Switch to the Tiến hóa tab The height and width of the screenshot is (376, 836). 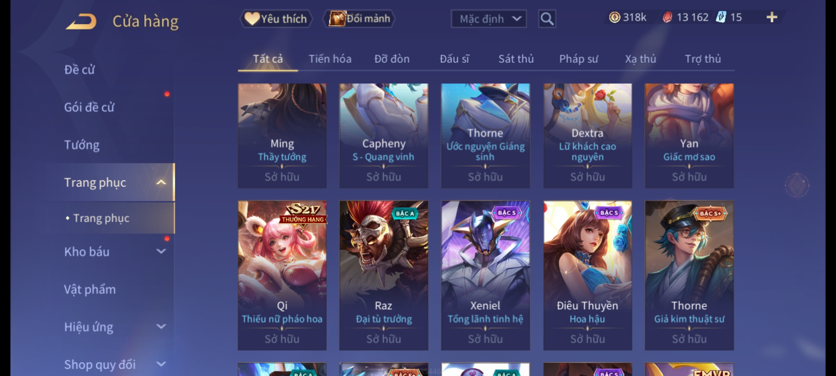[330, 59]
